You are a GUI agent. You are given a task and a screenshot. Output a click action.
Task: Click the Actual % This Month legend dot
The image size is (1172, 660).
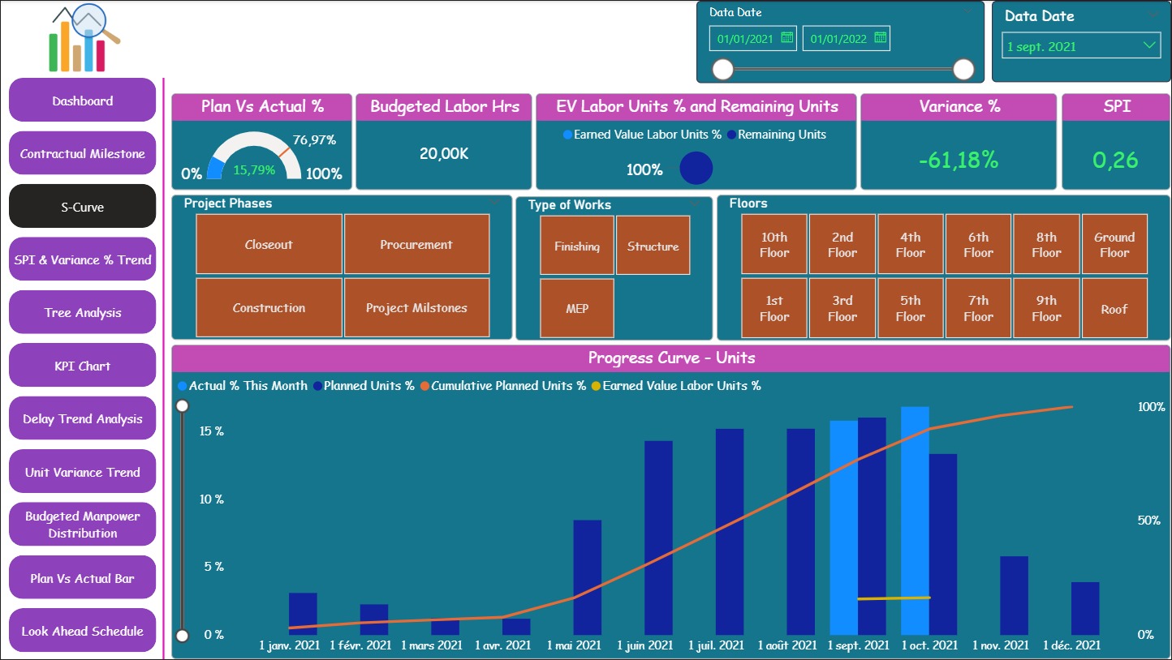pos(182,386)
